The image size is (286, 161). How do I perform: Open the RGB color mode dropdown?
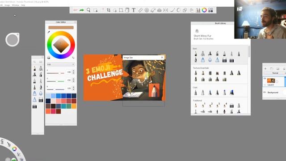[61, 64]
